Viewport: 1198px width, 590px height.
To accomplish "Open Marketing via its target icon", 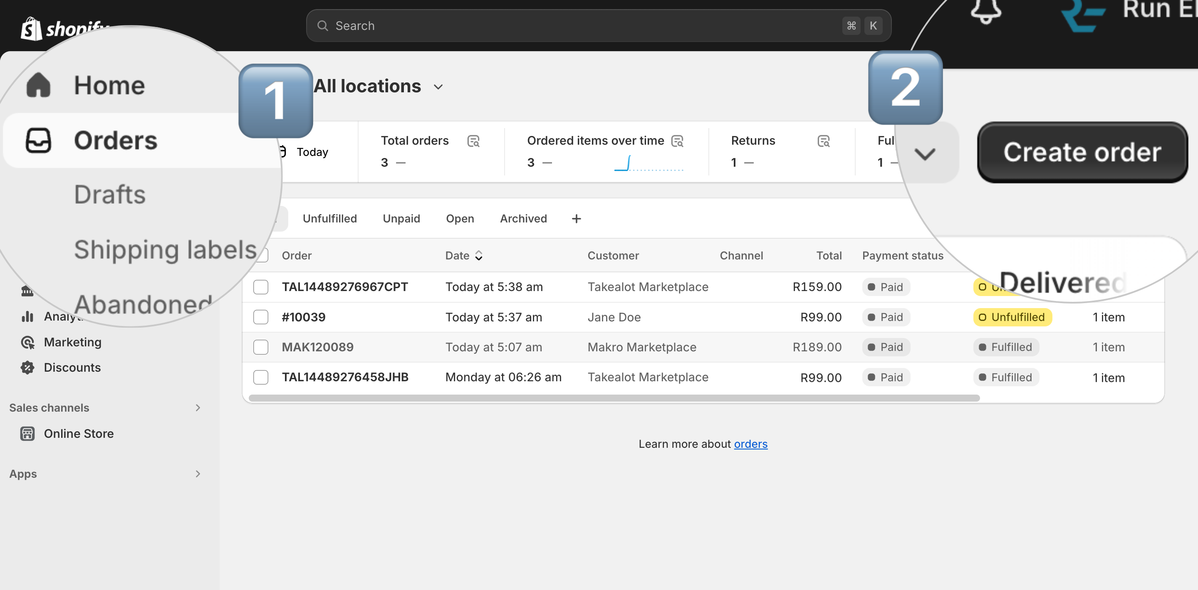I will click(27, 342).
